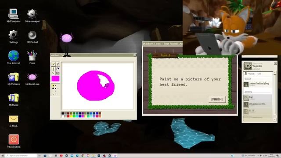The image size is (281, 158).
Task: Select the line tool in Paint
Action: [x=53, y=73]
